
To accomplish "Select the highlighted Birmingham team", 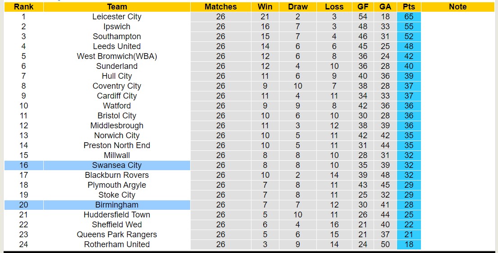I will [x=117, y=205].
